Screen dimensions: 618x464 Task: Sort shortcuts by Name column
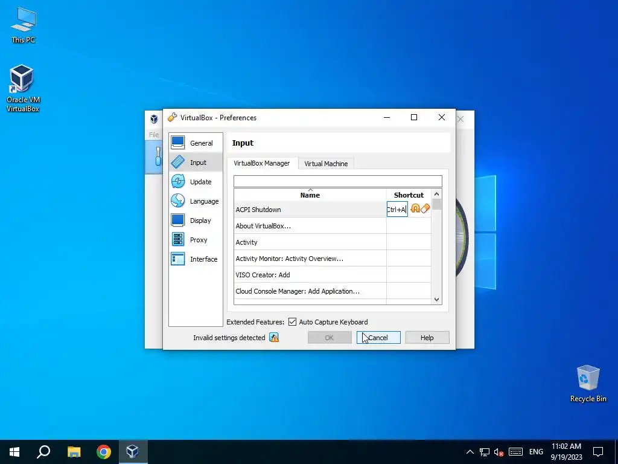310,195
